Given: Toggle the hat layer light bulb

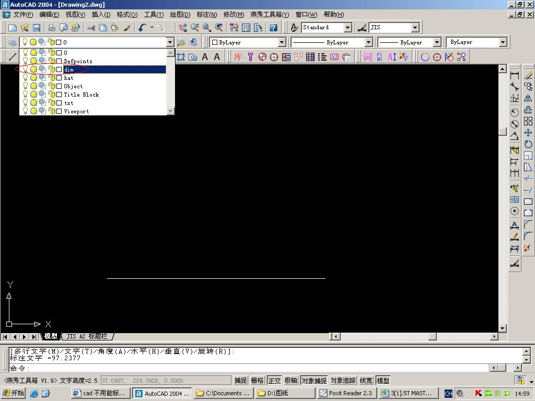Looking at the screenshot, I should point(25,78).
